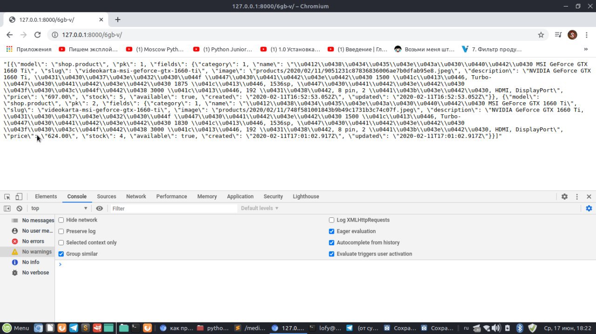This screenshot has width=596, height=334.
Task: Expand the No messages sidebar group
Action: click(x=27, y=221)
